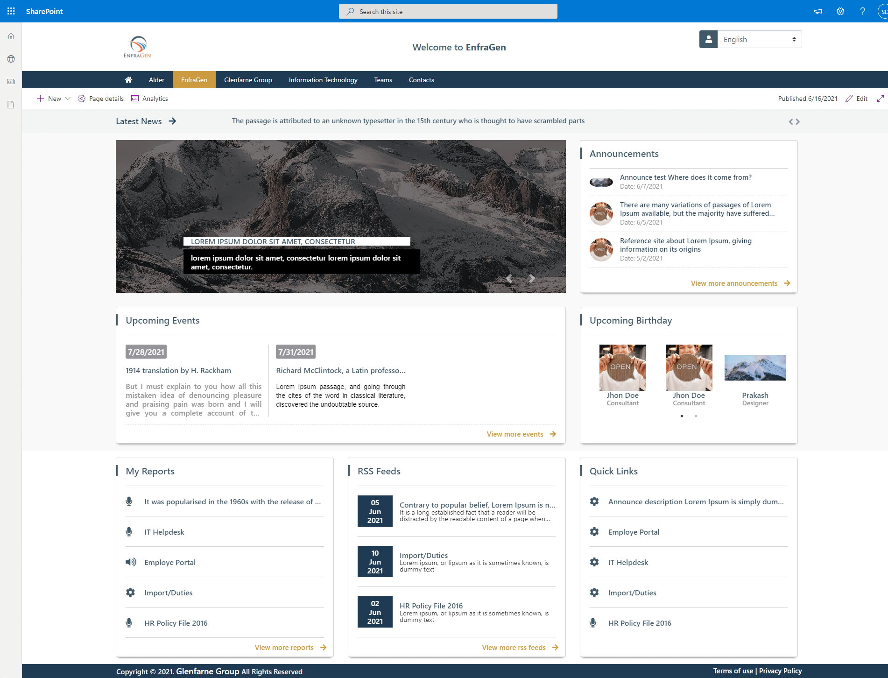Screen dimensions: 888x678
Task: Click the megaphone notifications icon
Action: (x=818, y=11)
